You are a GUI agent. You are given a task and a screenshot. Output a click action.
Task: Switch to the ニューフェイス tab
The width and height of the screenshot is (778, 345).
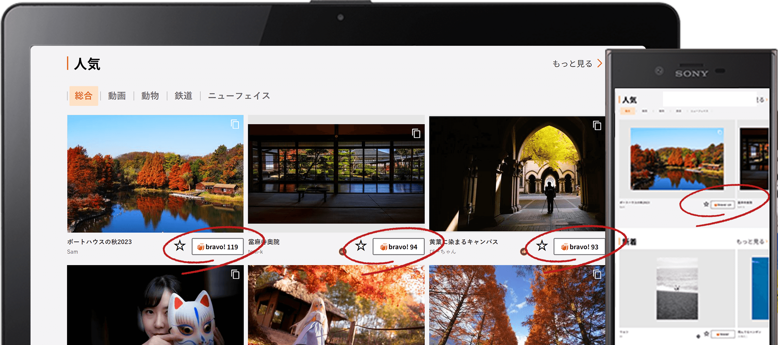(x=239, y=96)
